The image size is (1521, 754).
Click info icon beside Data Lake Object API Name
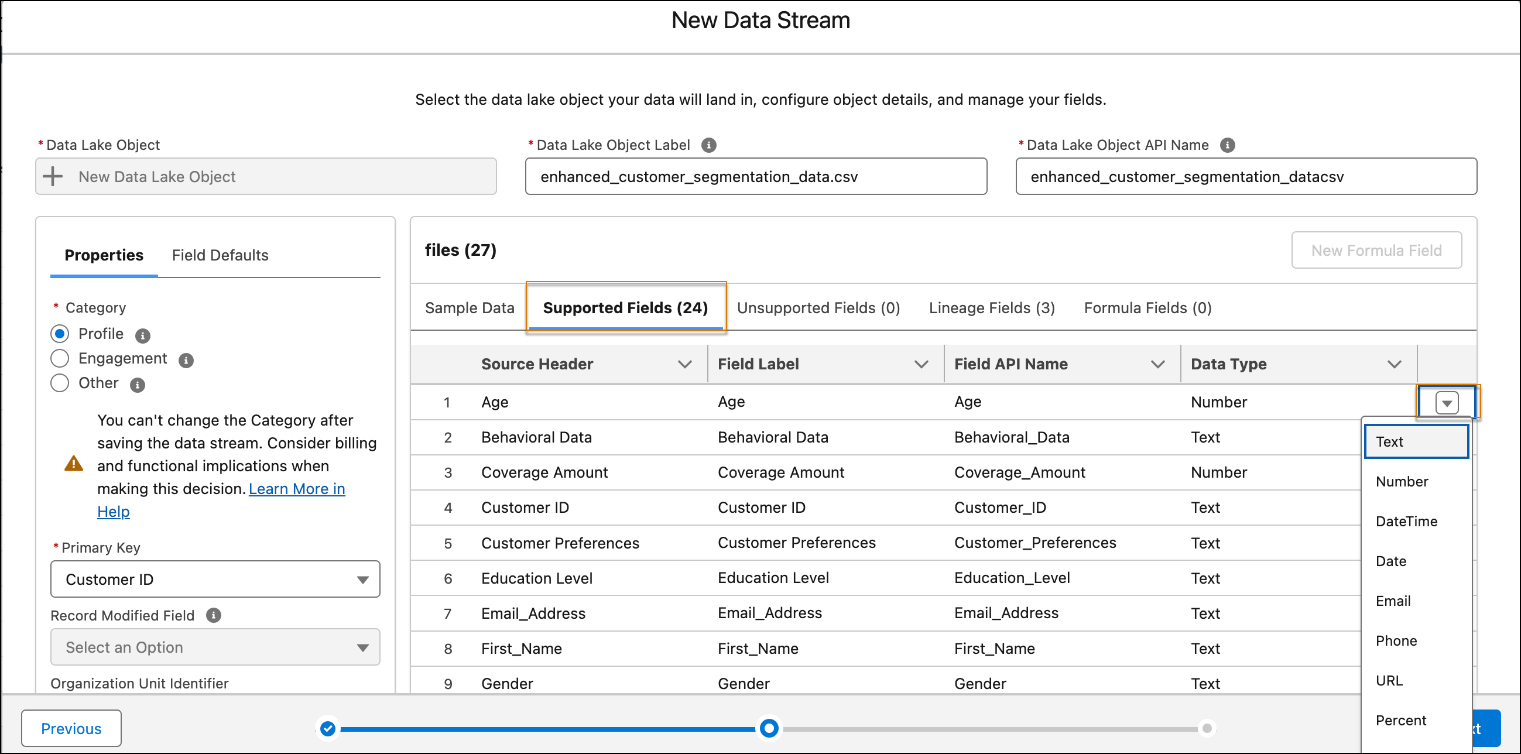tap(1227, 145)
